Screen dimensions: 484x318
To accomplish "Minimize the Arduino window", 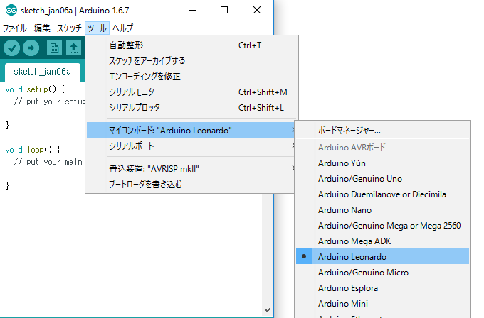I will pyautogui.click(x=192, y=10).
